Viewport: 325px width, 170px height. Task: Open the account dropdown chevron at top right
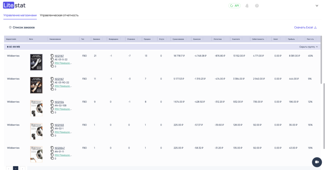(316, 6)
